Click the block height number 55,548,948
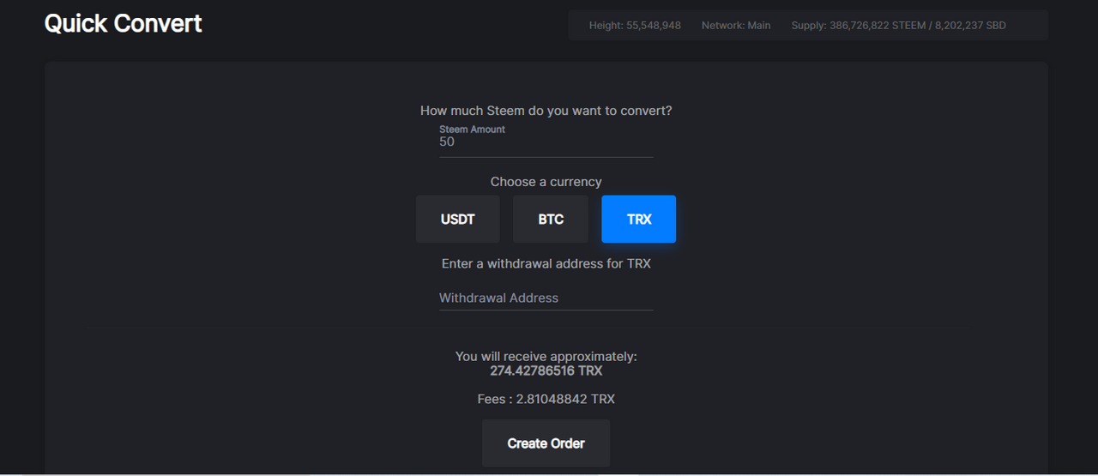The image size is (1098, 476). tap(654, 26)
